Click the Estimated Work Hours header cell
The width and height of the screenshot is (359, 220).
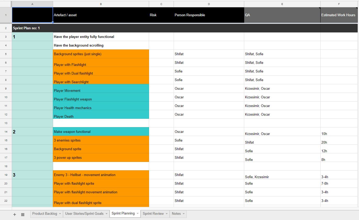pos(339,15)
